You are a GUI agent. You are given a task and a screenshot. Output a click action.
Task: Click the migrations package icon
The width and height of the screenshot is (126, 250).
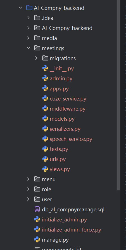pyautogui.click(x=45, y=58)
